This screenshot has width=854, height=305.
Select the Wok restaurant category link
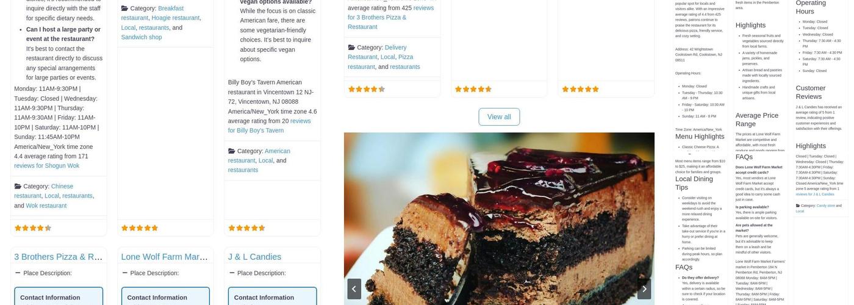coord(46,206)
